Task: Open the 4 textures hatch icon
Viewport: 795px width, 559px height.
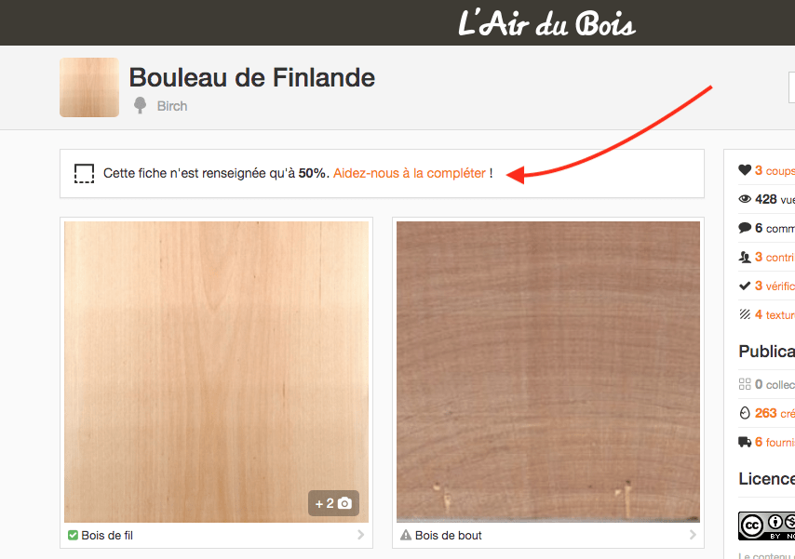Action: click(x=745, y=314)
